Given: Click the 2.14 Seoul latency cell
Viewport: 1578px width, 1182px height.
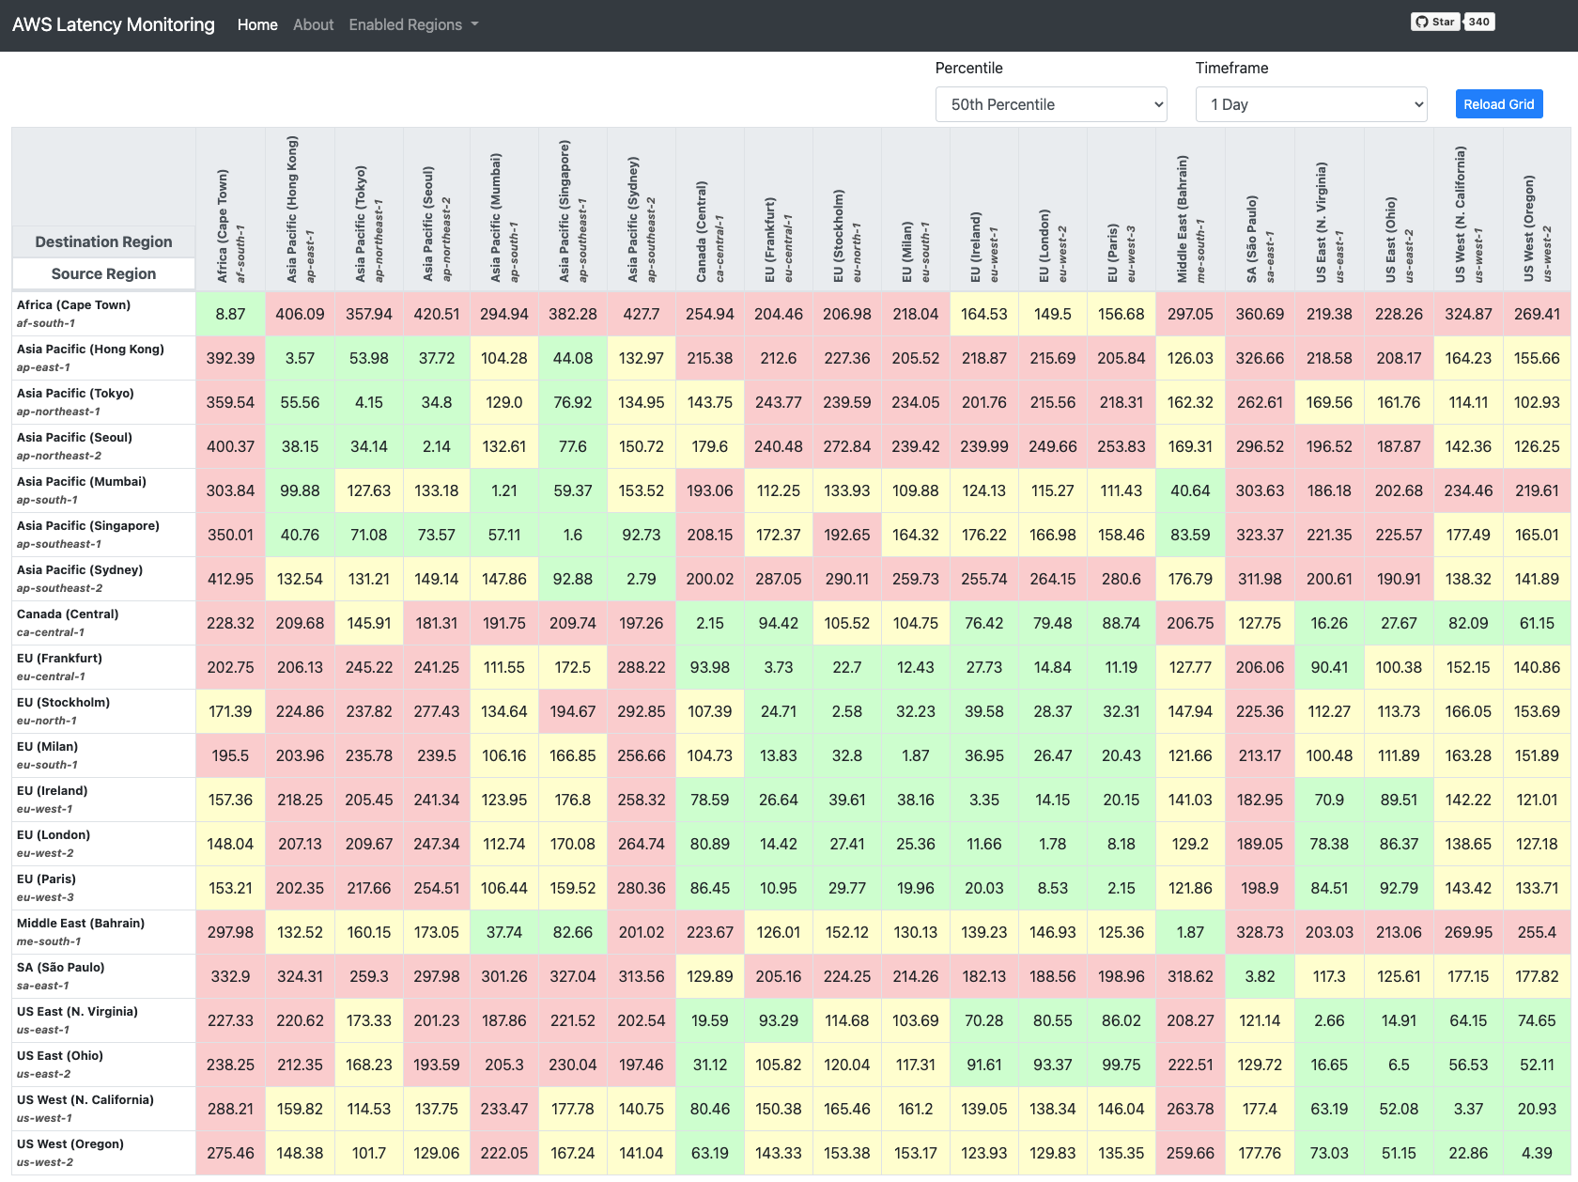Looking at the screenshot, I should pyautogui.click(x=437, y=446).
